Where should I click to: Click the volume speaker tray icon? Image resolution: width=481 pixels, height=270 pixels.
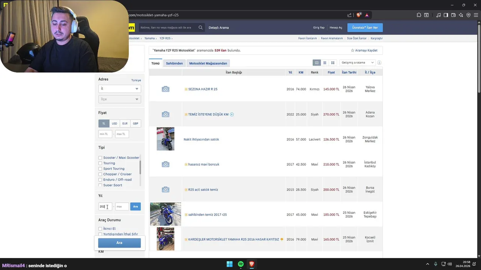click(450, 264)
